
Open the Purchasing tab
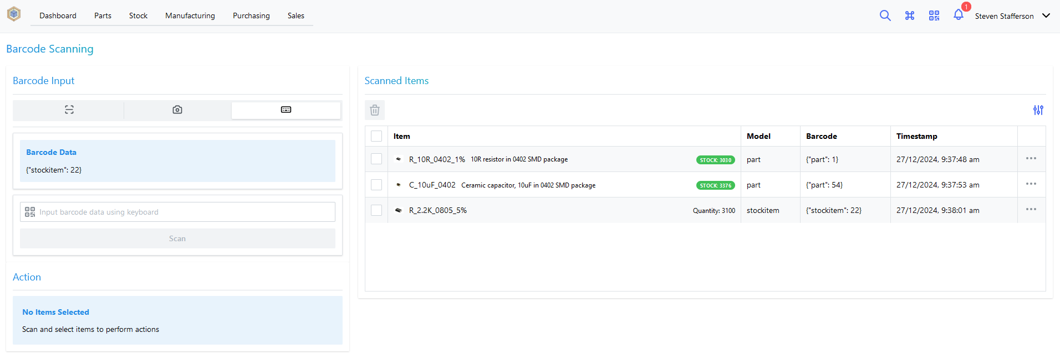[x=251, y=15]
